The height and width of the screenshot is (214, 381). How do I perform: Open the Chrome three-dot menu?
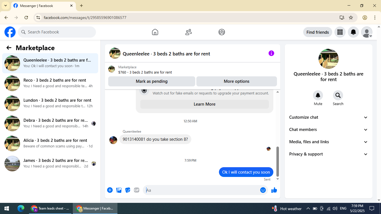click(375, 18)
